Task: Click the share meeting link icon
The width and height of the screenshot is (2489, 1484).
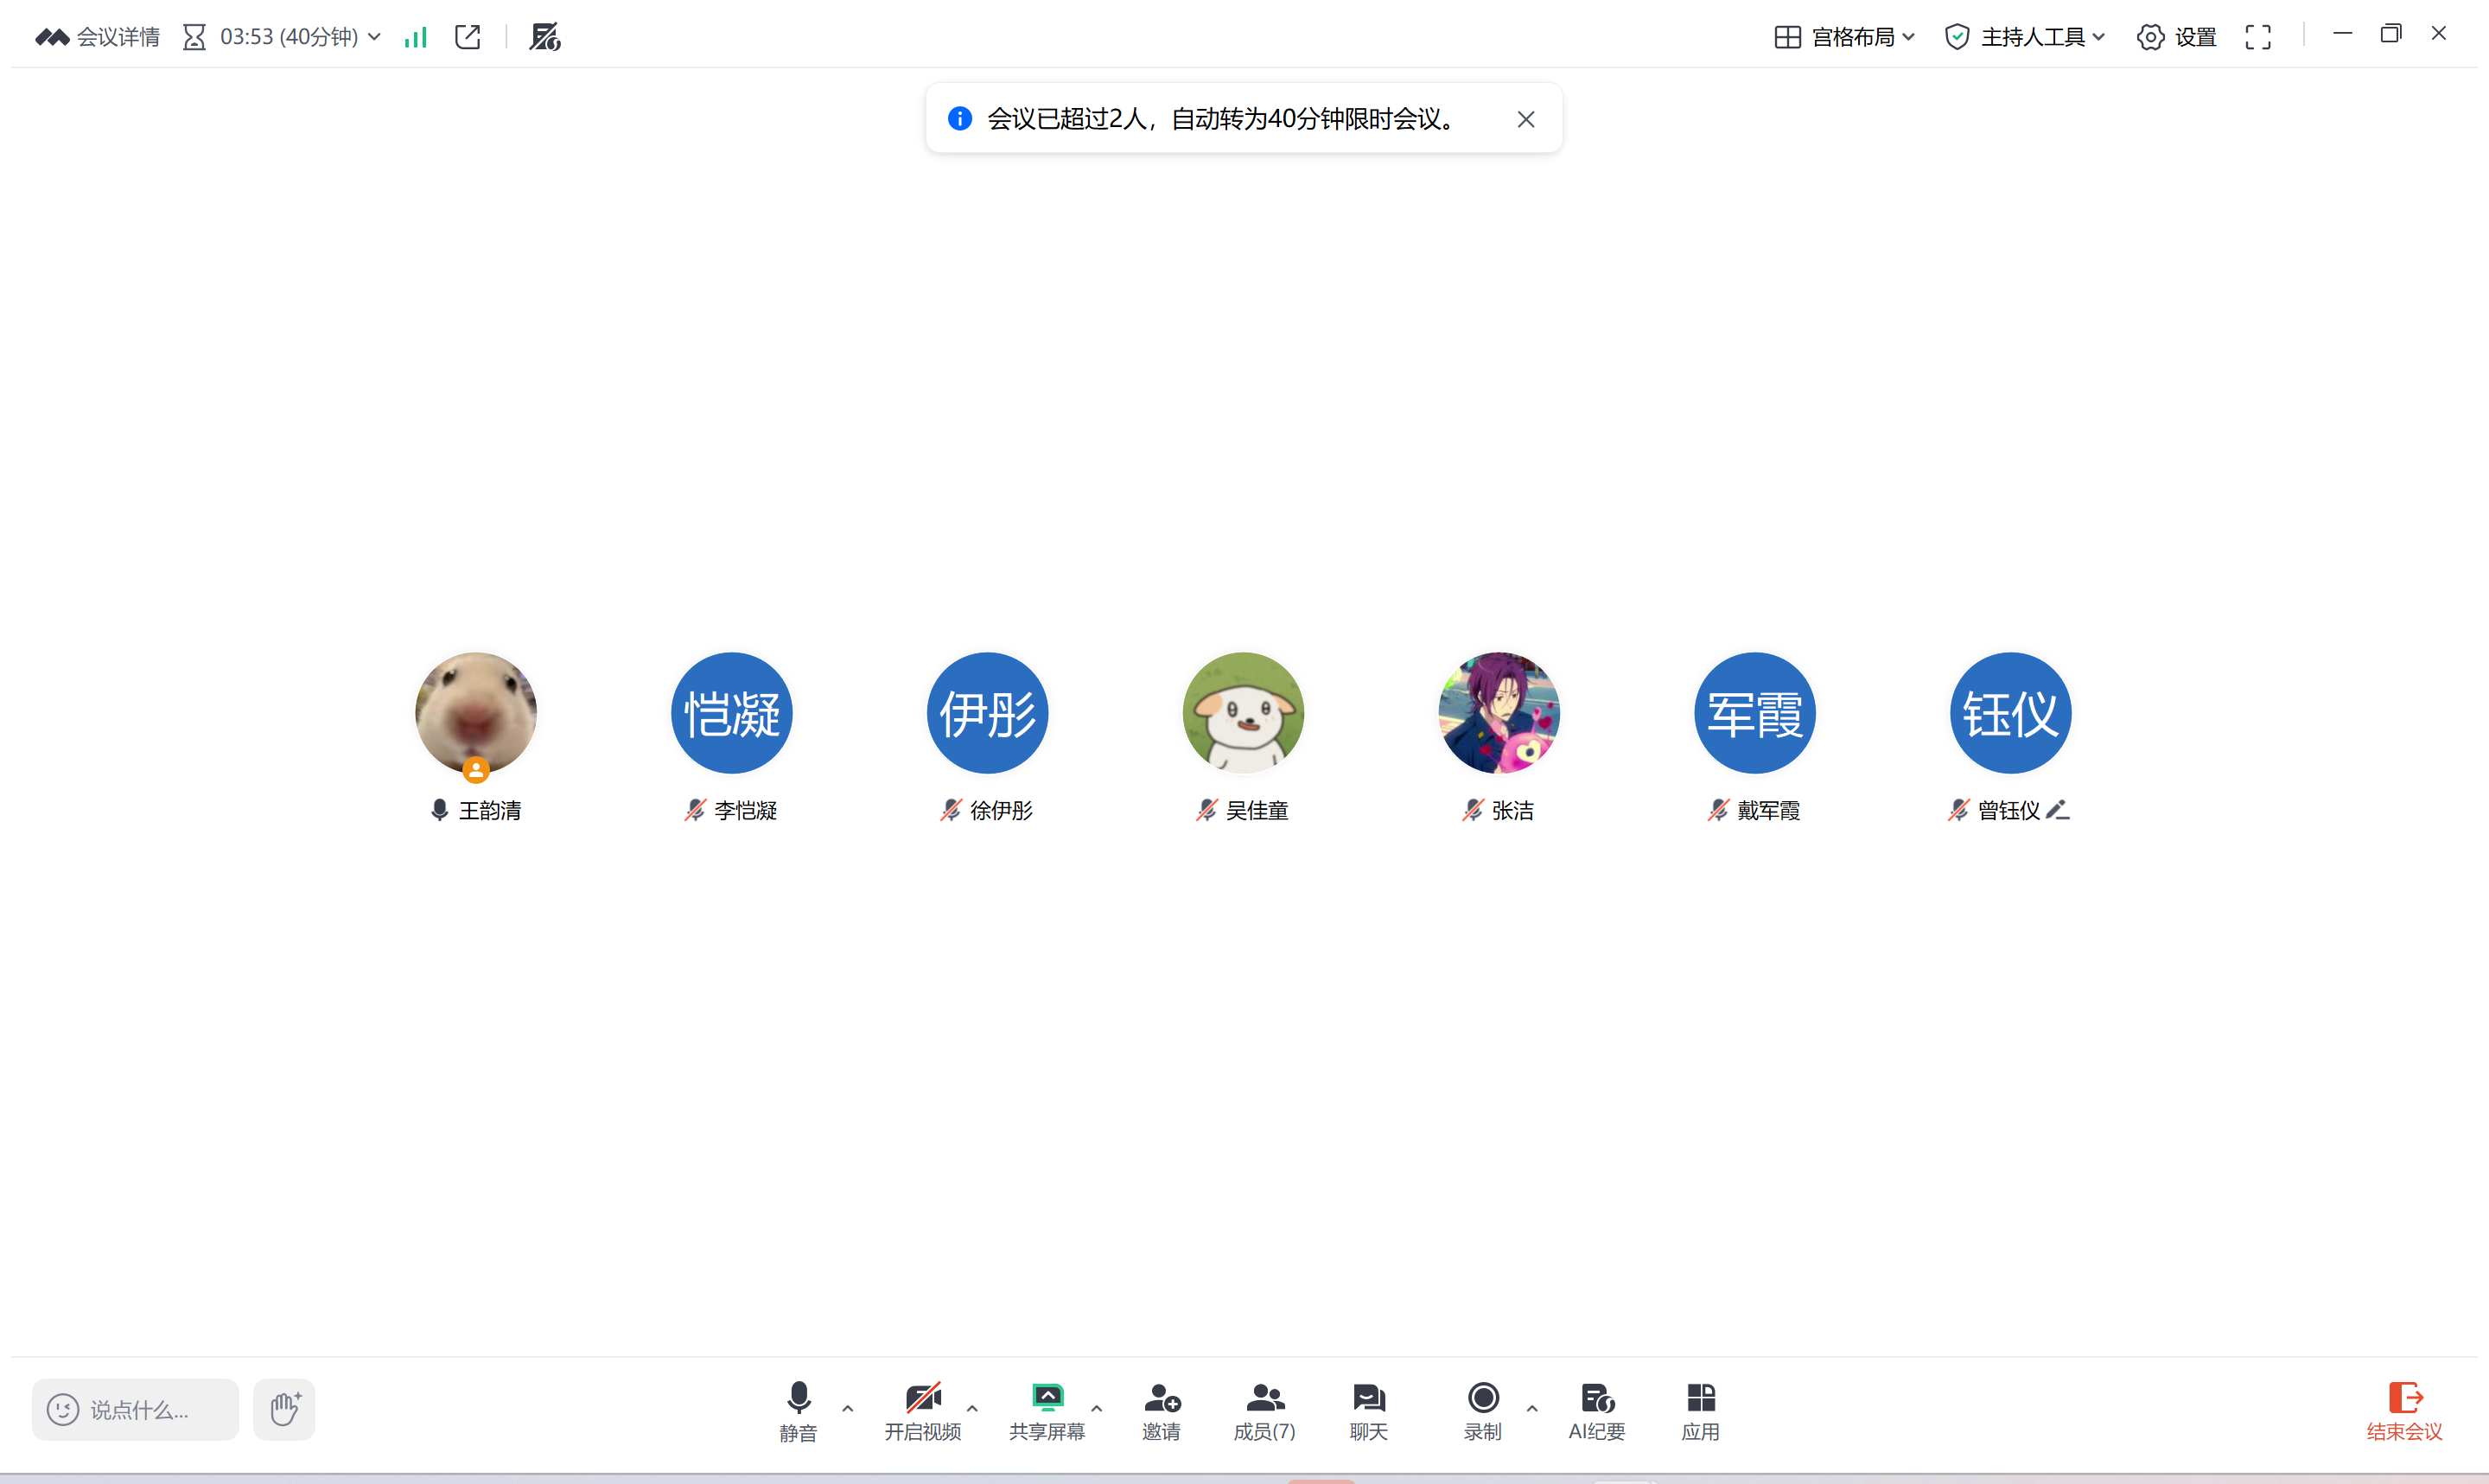Action: (x=468, y=37)
